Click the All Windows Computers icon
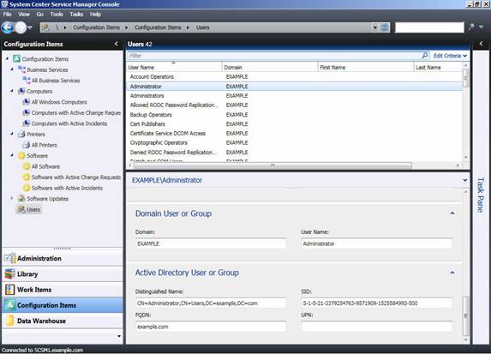 coord(27,102)
